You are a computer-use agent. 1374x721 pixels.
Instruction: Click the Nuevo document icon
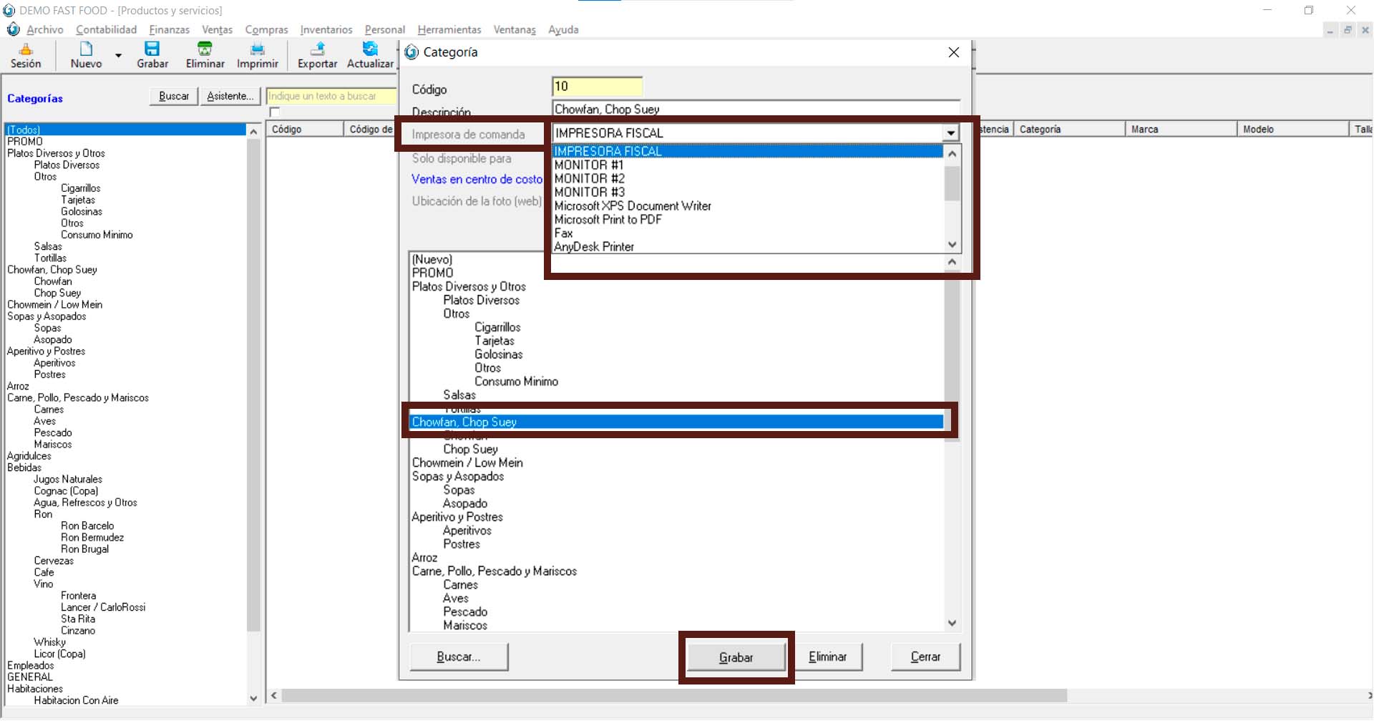(x=86, y=49)
